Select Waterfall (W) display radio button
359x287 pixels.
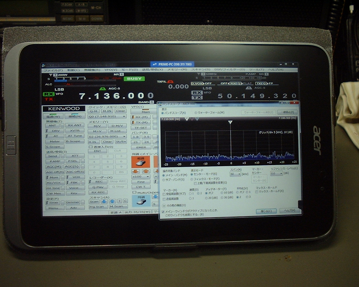pos(196,113)
